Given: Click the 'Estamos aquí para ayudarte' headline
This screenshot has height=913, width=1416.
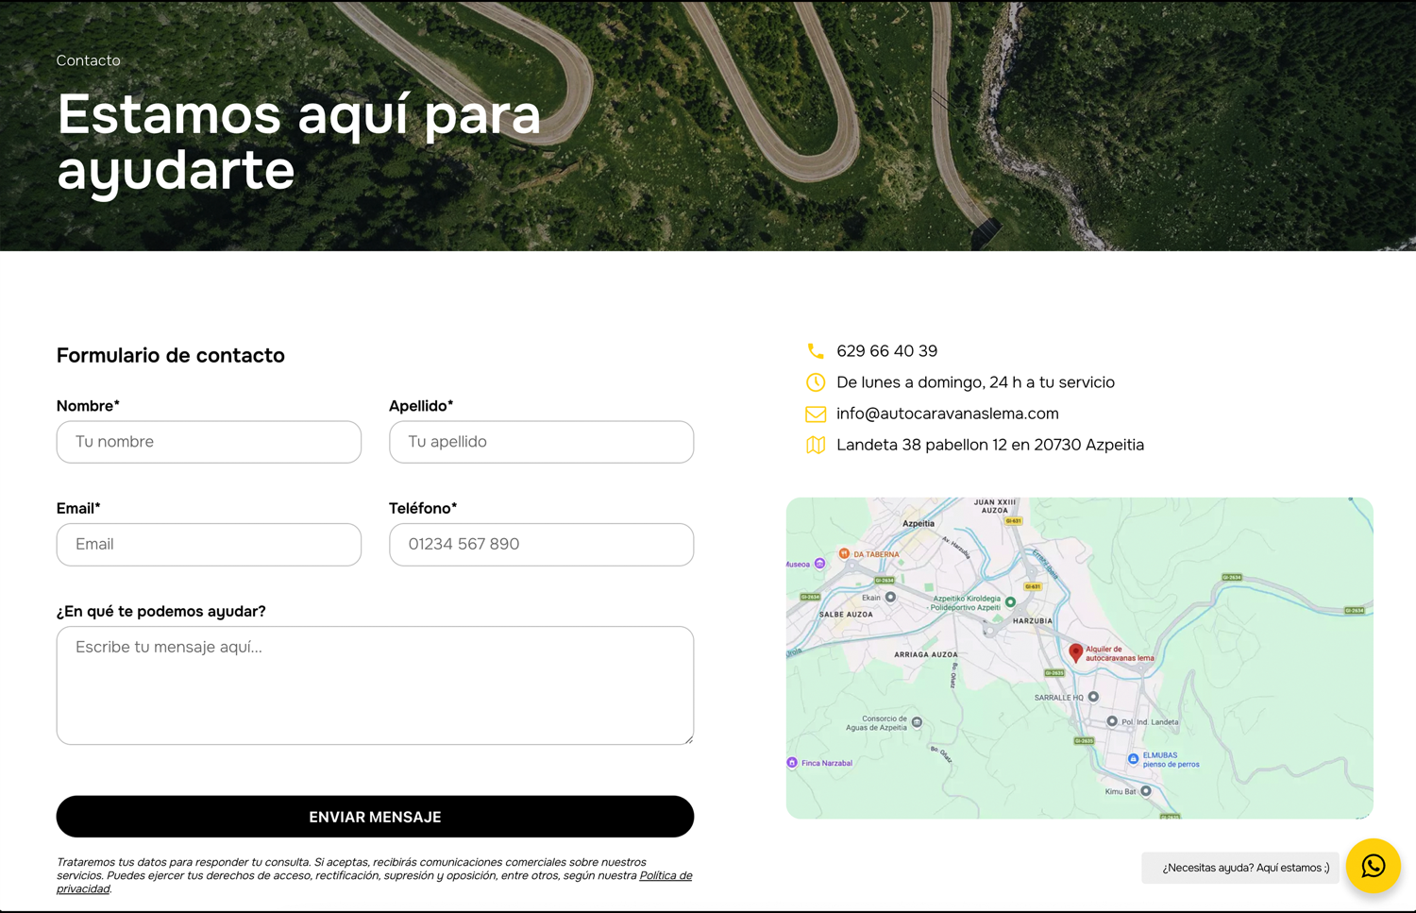Looking at the screenshot, I should click(x=298, y=142).
